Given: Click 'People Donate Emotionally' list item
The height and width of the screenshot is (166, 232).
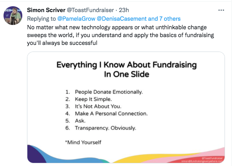Looking at the screenshot, I should pos(109,92).
